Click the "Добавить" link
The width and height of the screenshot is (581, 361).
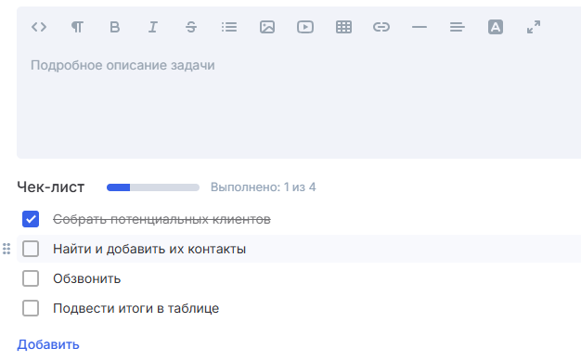pyautogui.click(x=48, y=344)
